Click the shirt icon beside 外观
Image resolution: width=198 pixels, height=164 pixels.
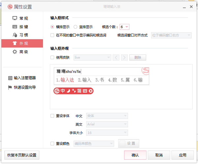(15, 43)
